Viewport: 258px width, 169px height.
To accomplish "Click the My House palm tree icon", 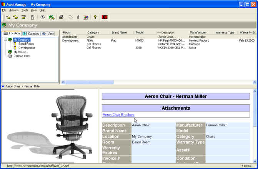I will pos(10,52).
